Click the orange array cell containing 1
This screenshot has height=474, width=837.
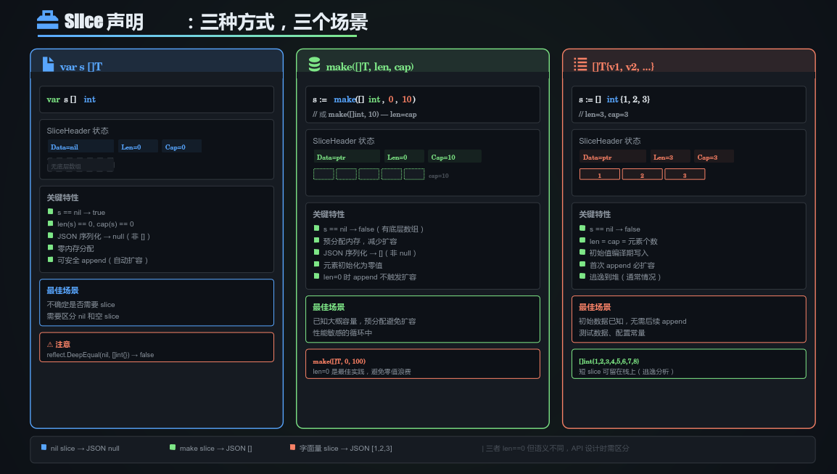(599, 175)
